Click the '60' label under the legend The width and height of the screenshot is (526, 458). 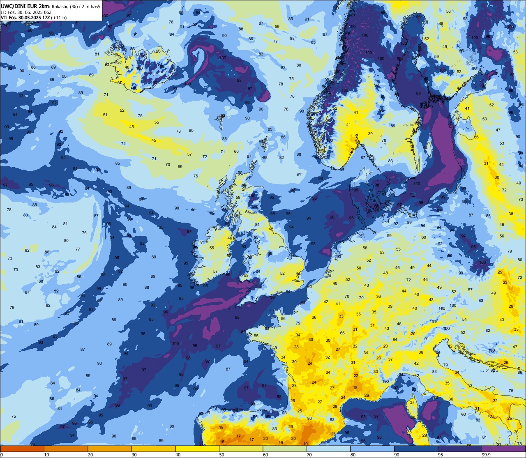265,455
